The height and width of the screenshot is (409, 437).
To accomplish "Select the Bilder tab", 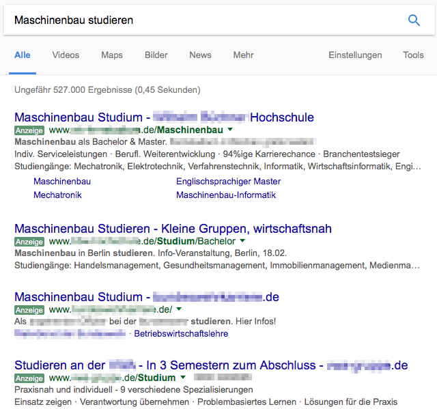I will (156, 55).
